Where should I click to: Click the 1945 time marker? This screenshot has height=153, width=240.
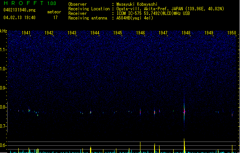pos(118,33)
